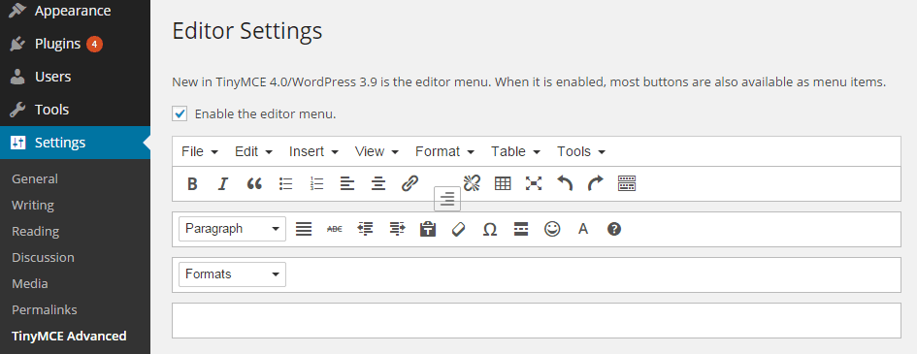Screen dimensions: 917x354
Task: Click the Insert link icon
Action: [x=409, y=184]
